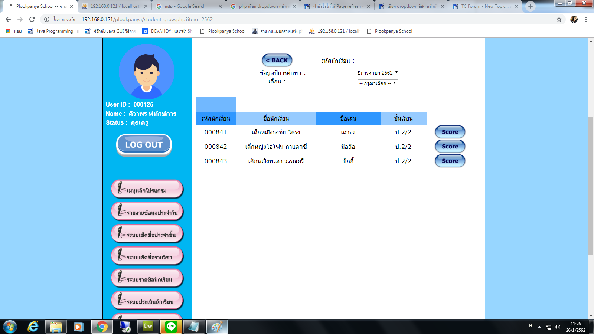This screenshot has width=594, height=334.
Task: Select student name เด็กหญิงธงชัย ไตรง
Action: [276, 132]
